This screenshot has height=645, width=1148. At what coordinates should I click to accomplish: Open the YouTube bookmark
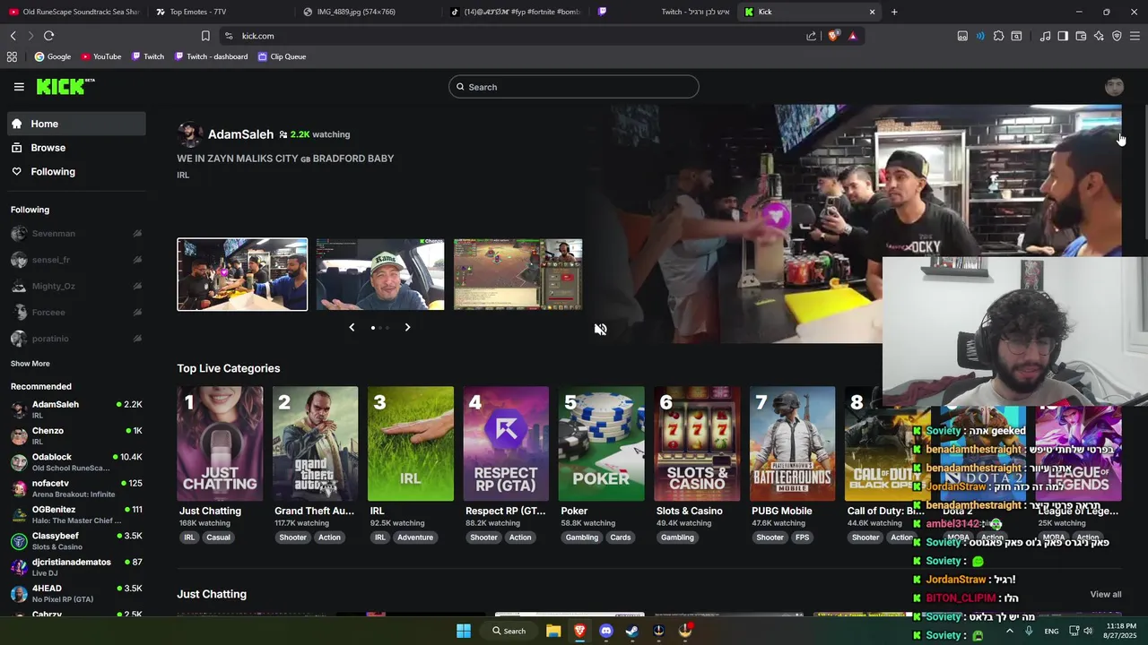100,56
